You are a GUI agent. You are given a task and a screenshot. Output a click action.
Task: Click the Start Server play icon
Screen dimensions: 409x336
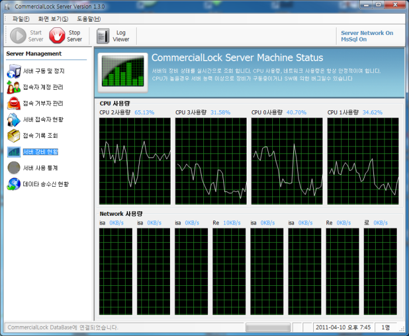(x=18, y=36)
